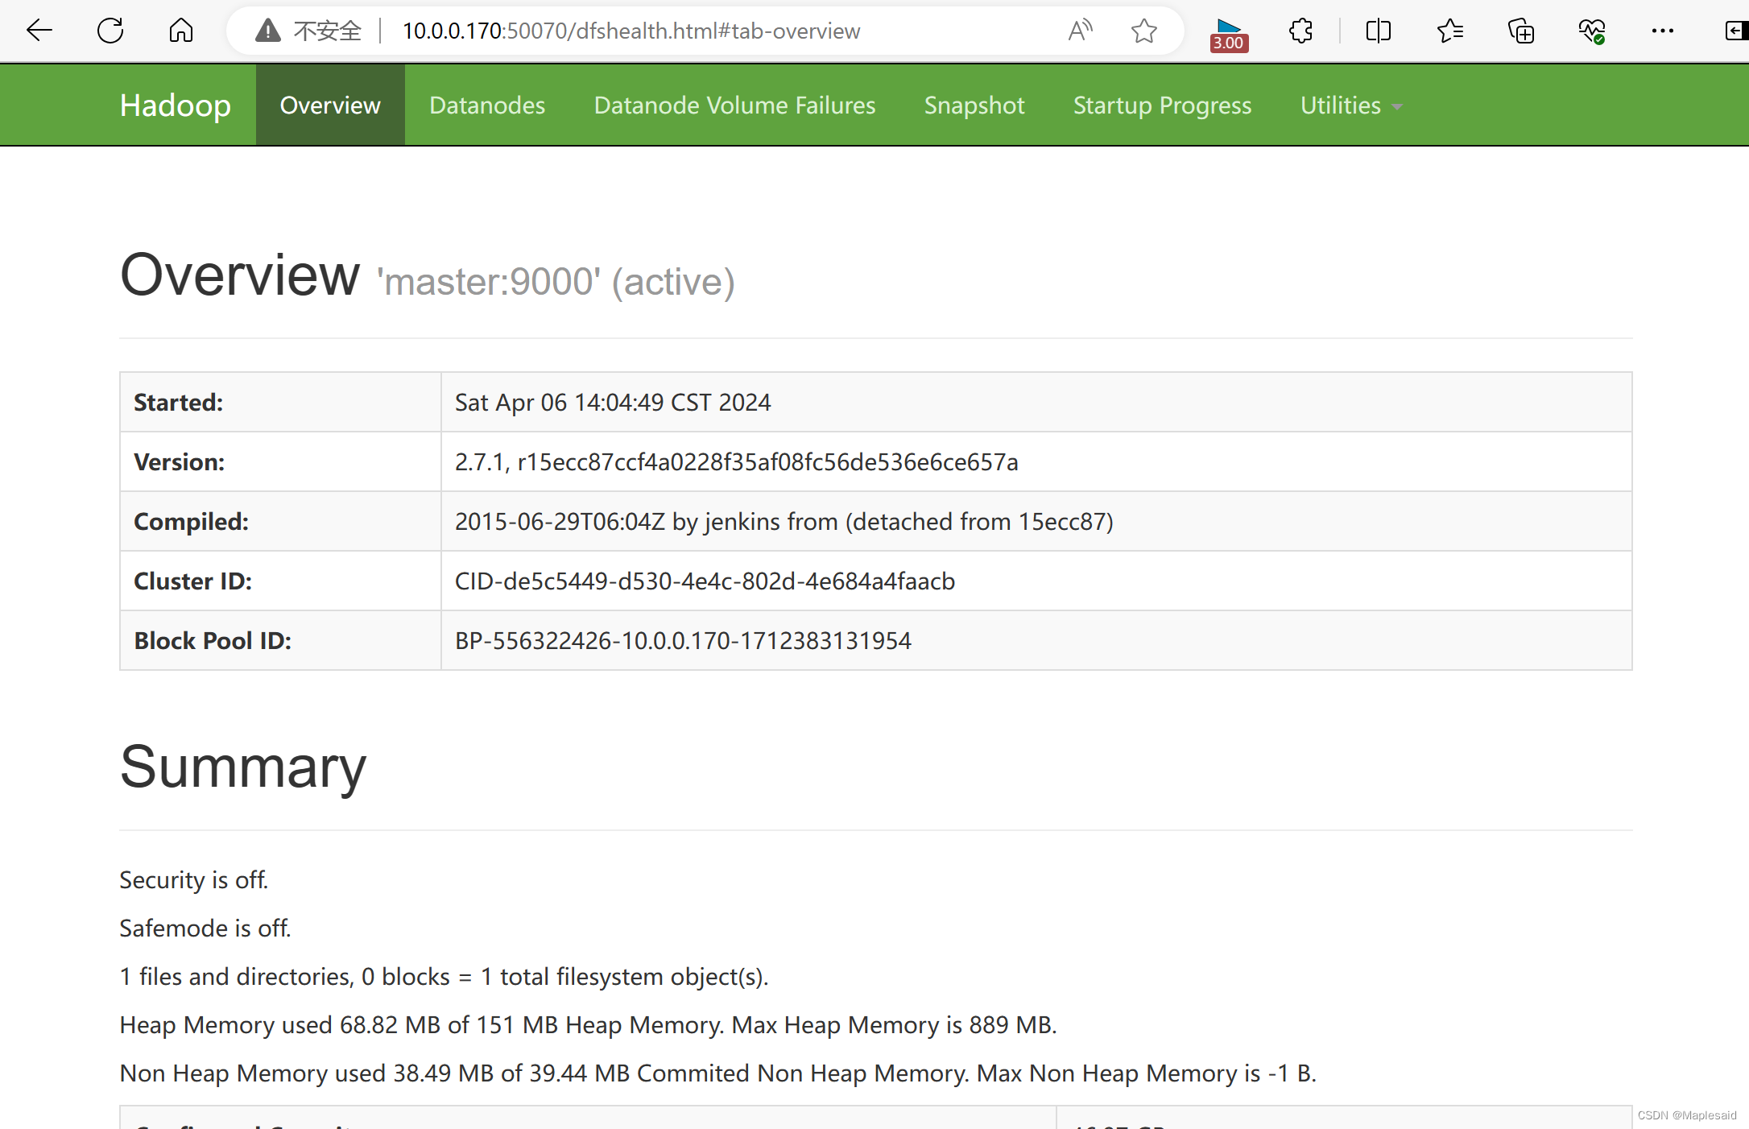1749x1129 pixels.
Task: Click the 'Security is off.' line
Action: (x=193, y=879)
